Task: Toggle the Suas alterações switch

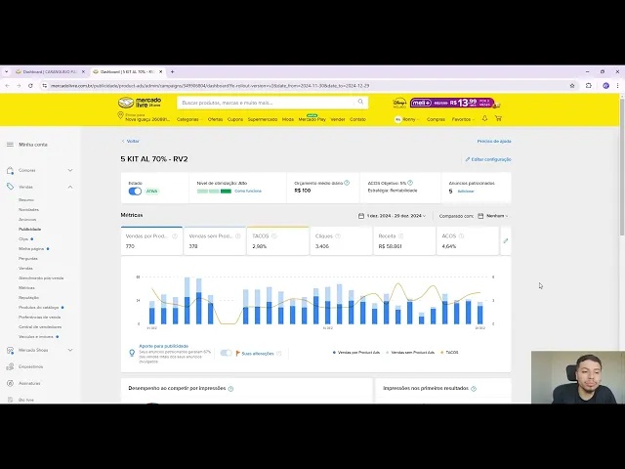Action: 226,353
